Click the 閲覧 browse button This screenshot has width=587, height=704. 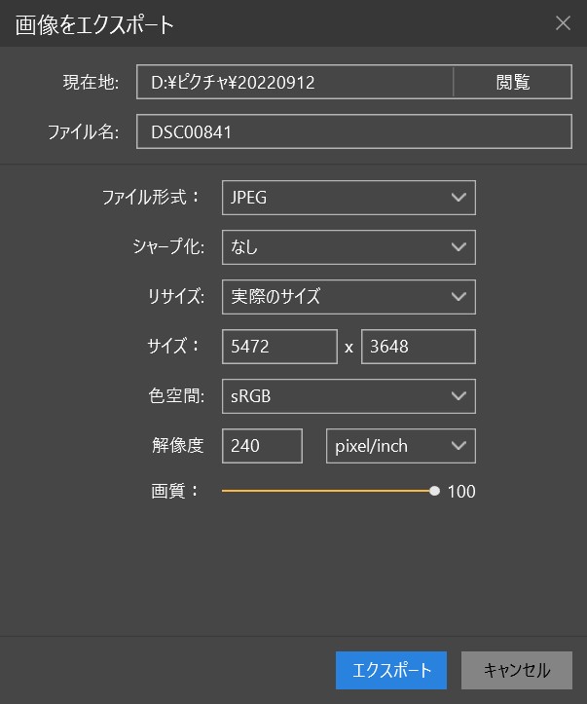(512, 82)
